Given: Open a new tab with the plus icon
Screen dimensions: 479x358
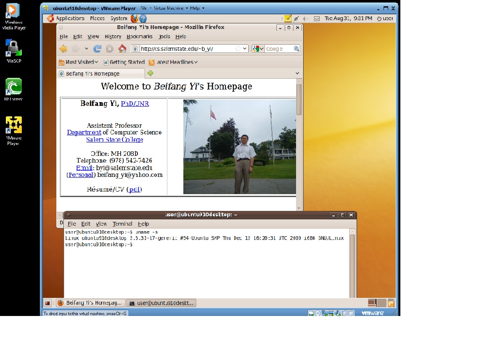Looking at the screenshot, I should (x=150, y=73).
